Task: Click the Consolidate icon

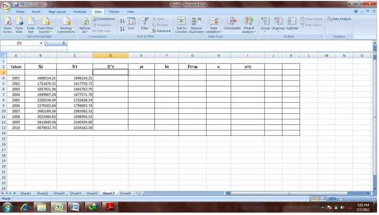Action: click(x=232, y=24)
